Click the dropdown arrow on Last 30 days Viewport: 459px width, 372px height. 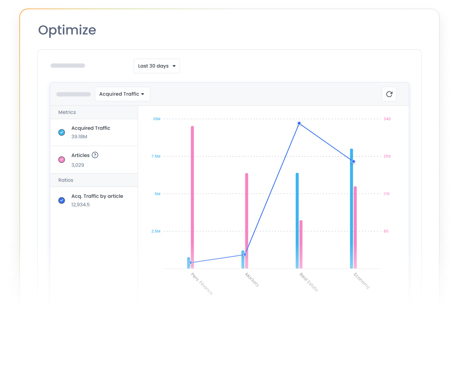click(174, 66)
